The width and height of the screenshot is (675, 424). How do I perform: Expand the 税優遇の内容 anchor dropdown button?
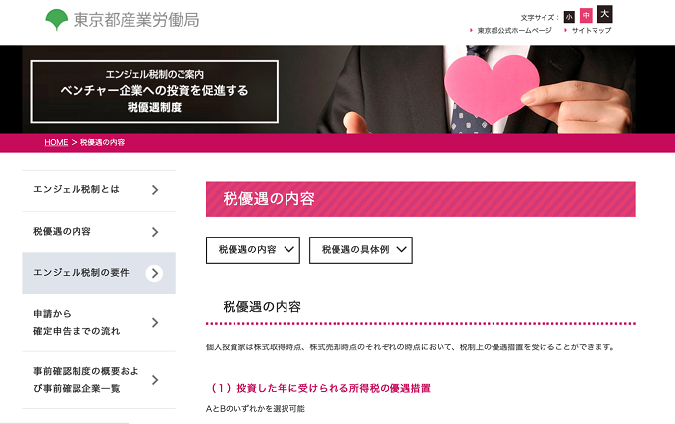point(253,250)
